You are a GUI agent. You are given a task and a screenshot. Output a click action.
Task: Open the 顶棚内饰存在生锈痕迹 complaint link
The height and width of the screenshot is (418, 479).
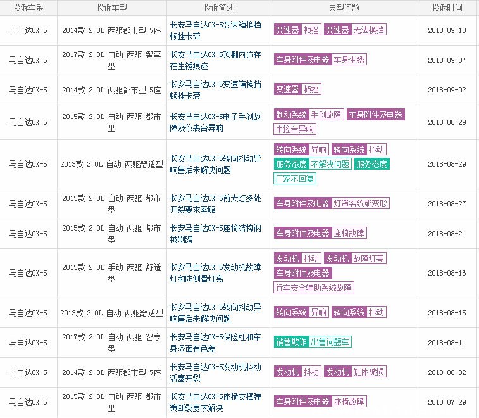[x=215, y=60]
